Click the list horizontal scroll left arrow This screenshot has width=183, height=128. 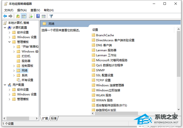pyautogui.click(x=93, y=113)
